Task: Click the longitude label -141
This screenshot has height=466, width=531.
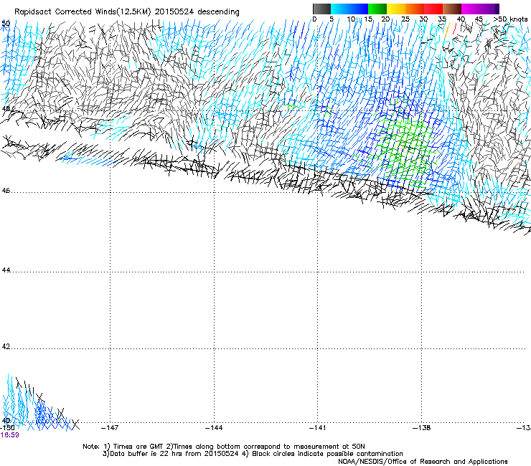Action: click(318, 428)
